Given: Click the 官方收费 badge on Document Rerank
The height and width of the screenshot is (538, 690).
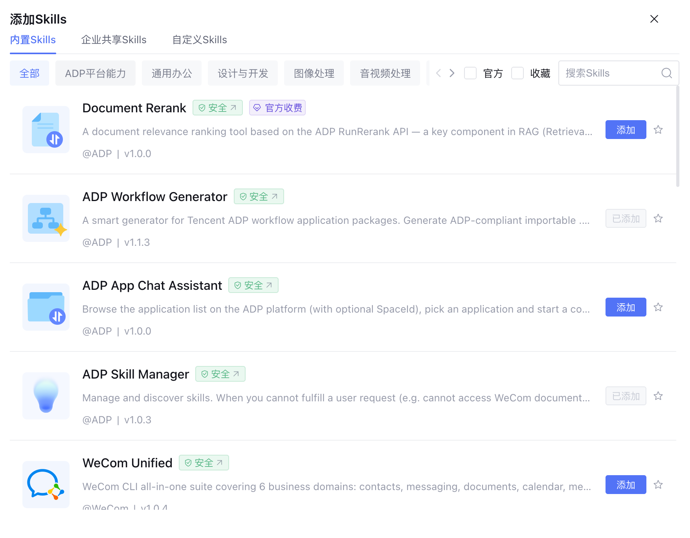Looking at the screenshot, I should (277, 108).
